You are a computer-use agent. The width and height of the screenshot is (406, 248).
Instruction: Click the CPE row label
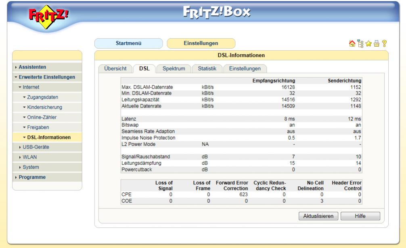pyautogui.click(x=126, y=194)
